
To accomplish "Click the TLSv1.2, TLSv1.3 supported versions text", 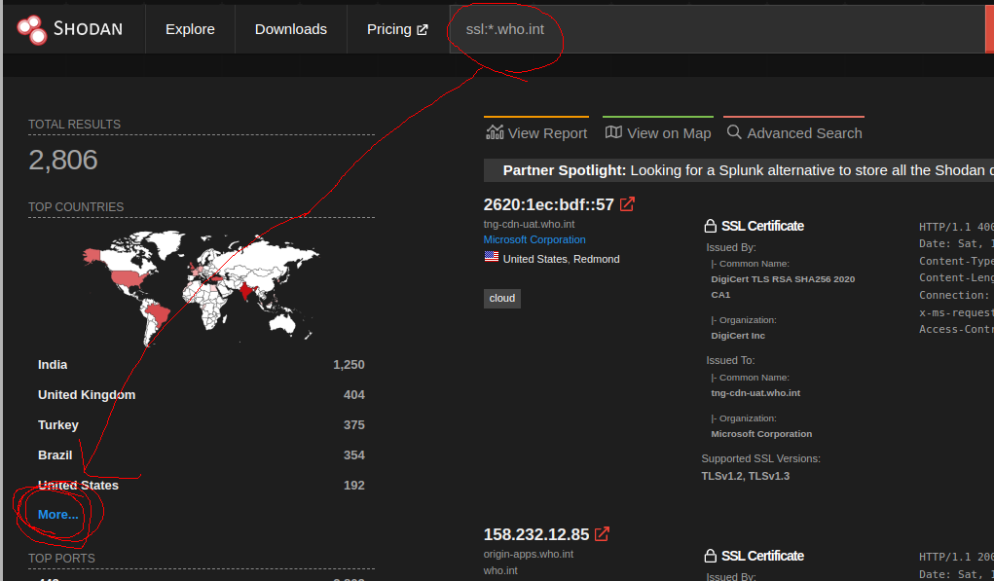I will pyautogui.click(x=746, y=476).
